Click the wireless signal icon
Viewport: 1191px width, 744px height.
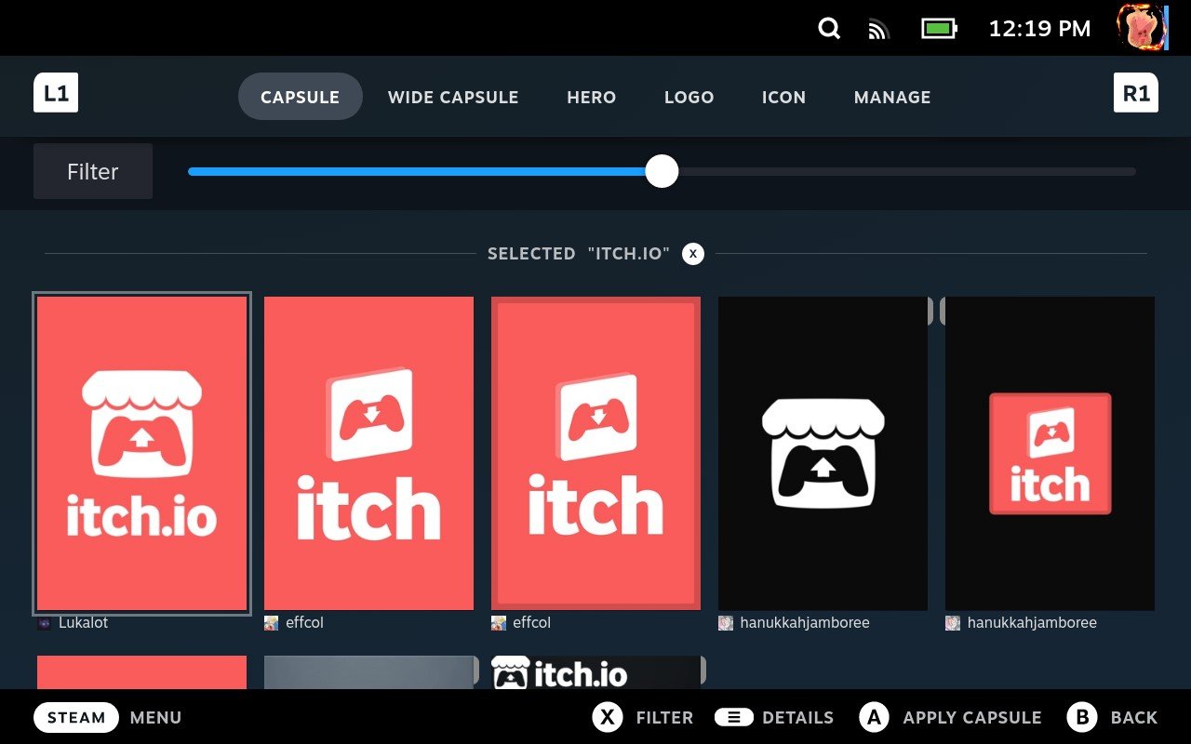[876, 29]
